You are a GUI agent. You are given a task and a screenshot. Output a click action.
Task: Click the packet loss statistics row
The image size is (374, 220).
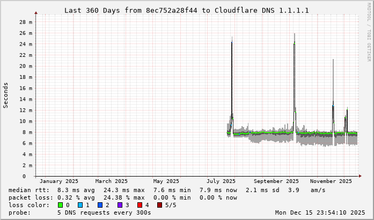(122, 197)
